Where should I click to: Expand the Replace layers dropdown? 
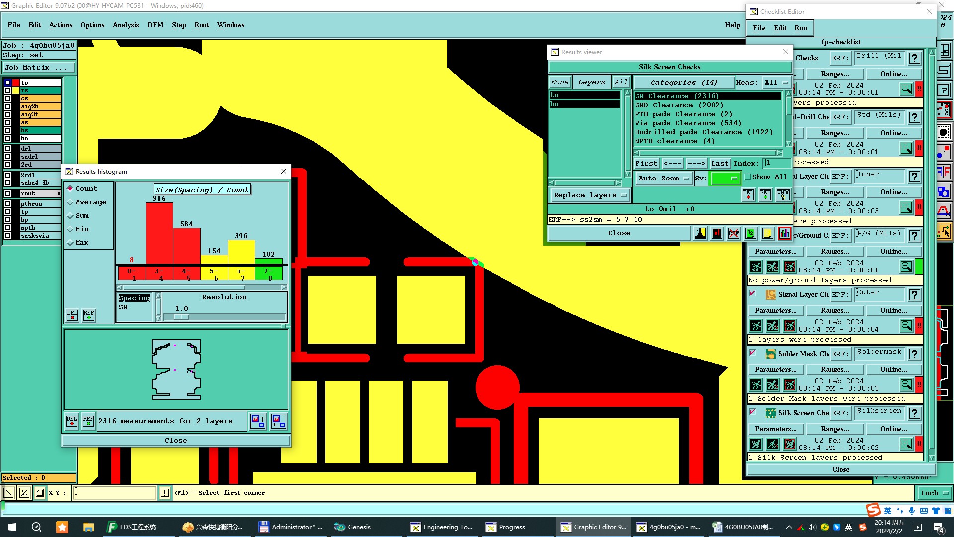coord(590,195)
